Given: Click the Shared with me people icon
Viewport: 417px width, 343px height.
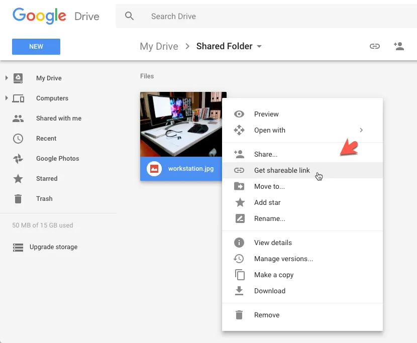Looking at the screenshot, I should 18,118.
